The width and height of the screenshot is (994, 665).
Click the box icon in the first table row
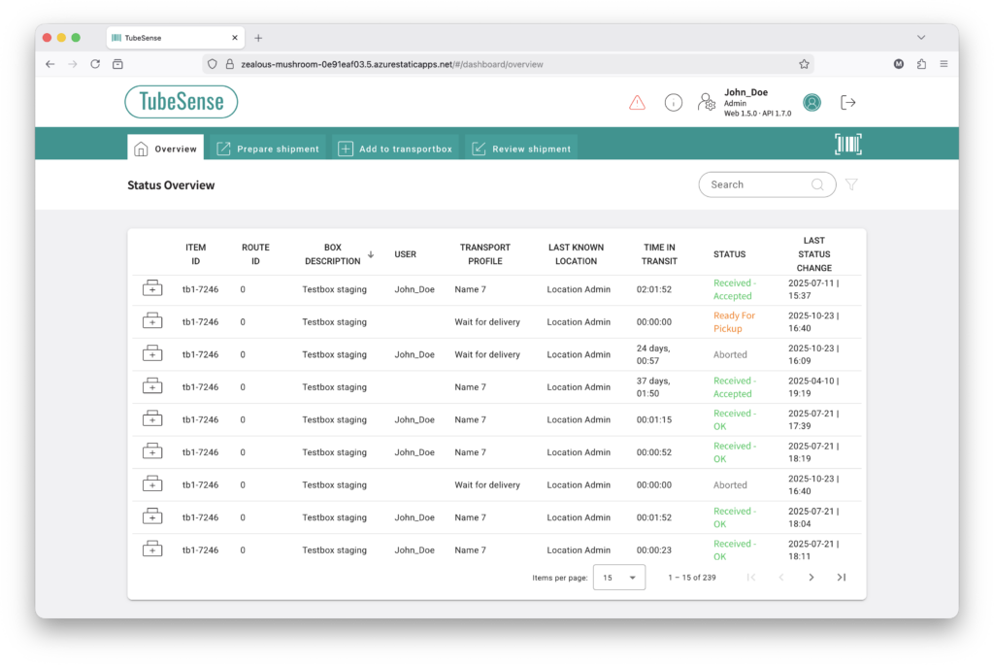click(x=152, y=288)
